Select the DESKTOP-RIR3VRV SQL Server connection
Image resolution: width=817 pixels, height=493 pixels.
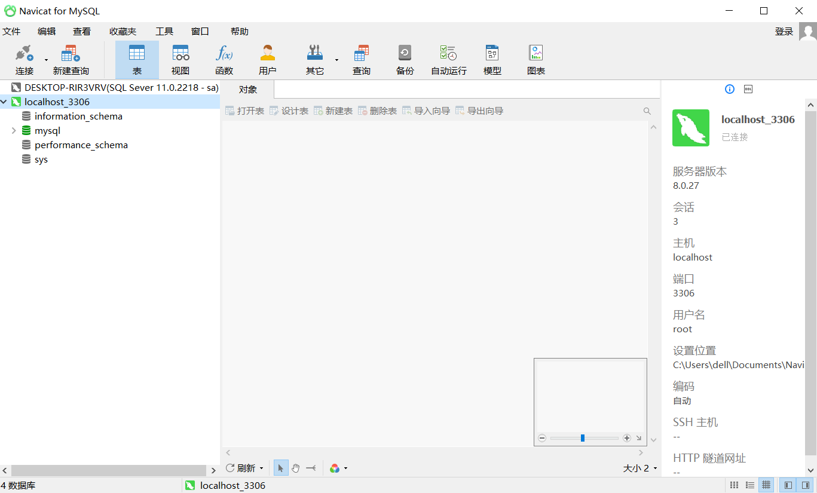point(114,88)
